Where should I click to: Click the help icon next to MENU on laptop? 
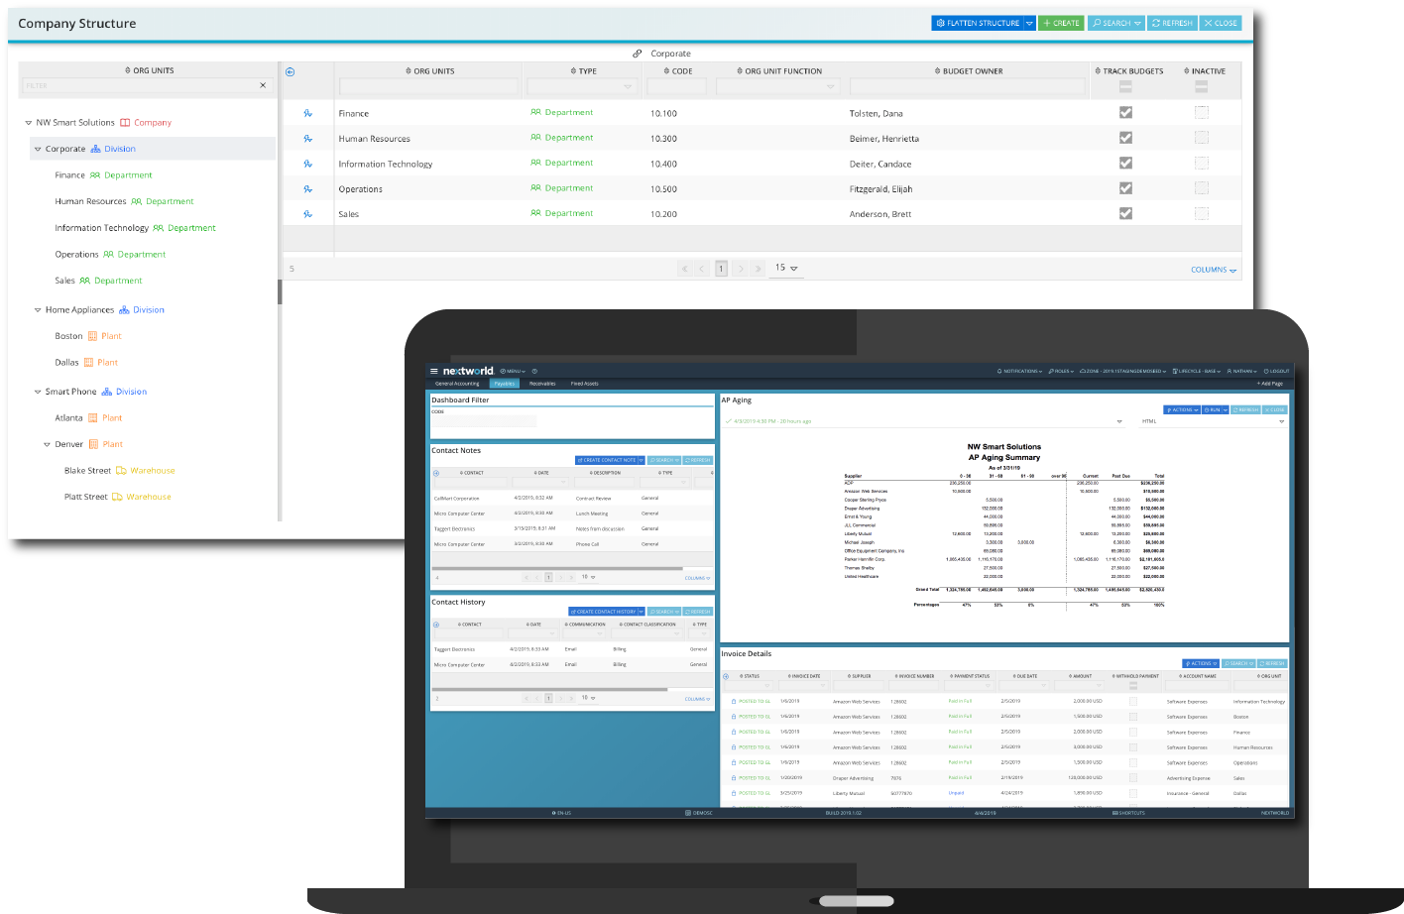click(x=534, y=371)
